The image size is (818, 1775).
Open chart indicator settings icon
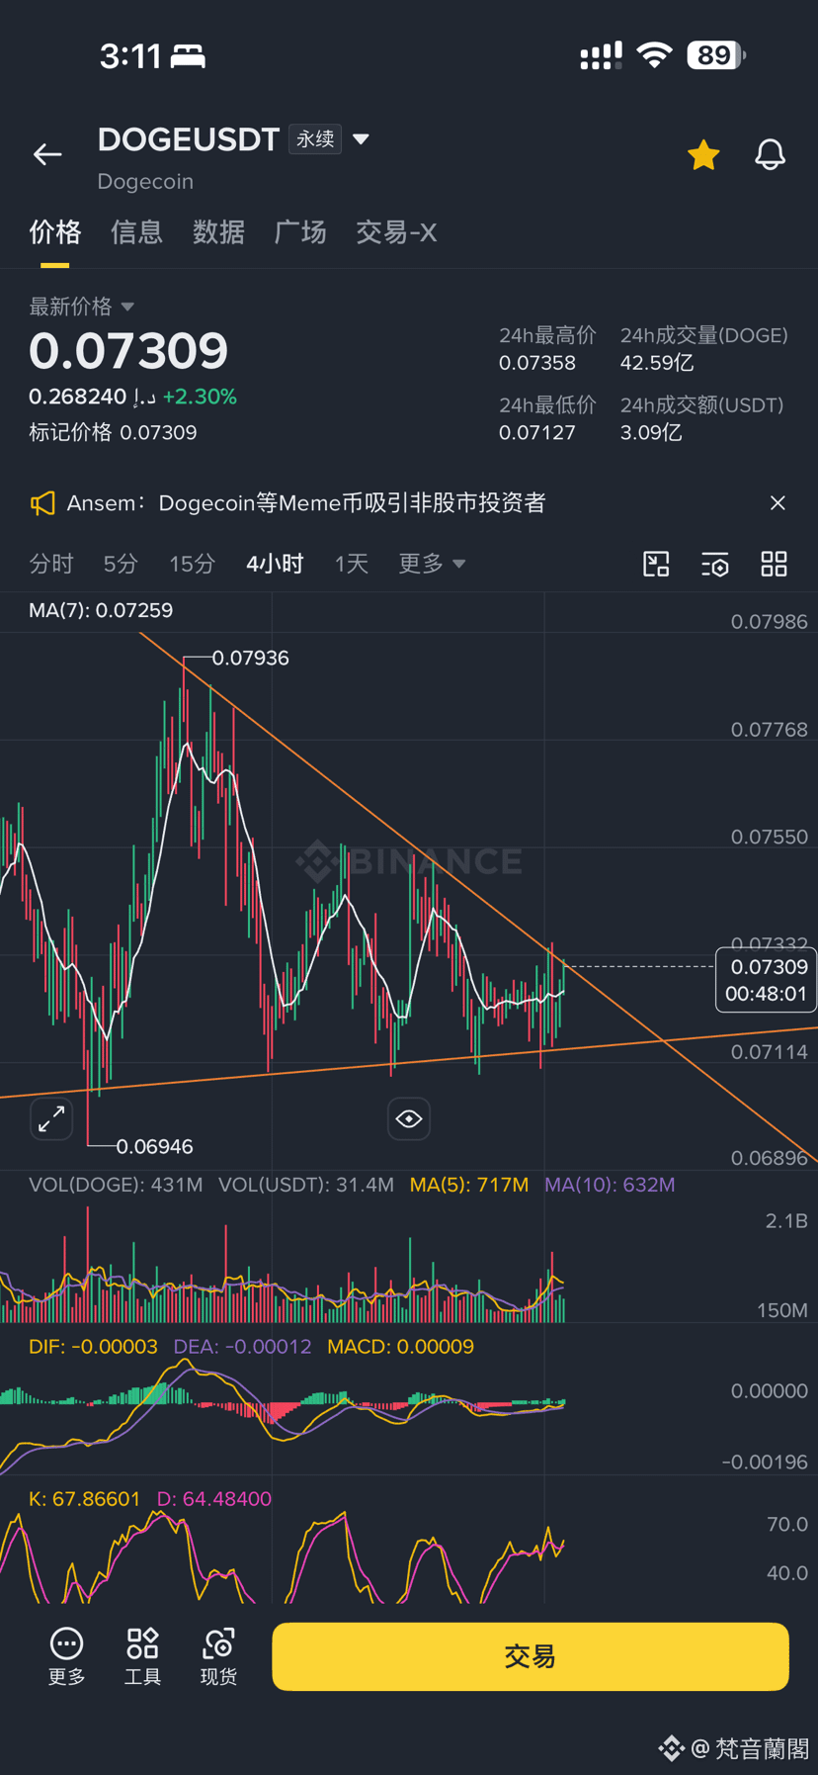tap(715, 565)
